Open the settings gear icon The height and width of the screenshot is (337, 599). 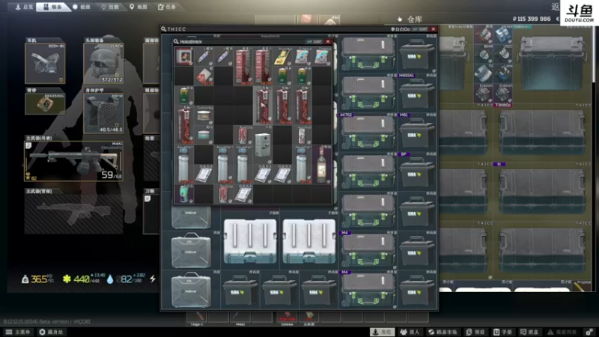(589, 332)
